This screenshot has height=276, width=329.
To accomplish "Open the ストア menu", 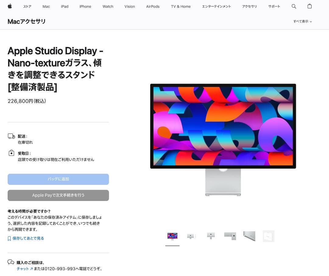I will tap(27, 6).
